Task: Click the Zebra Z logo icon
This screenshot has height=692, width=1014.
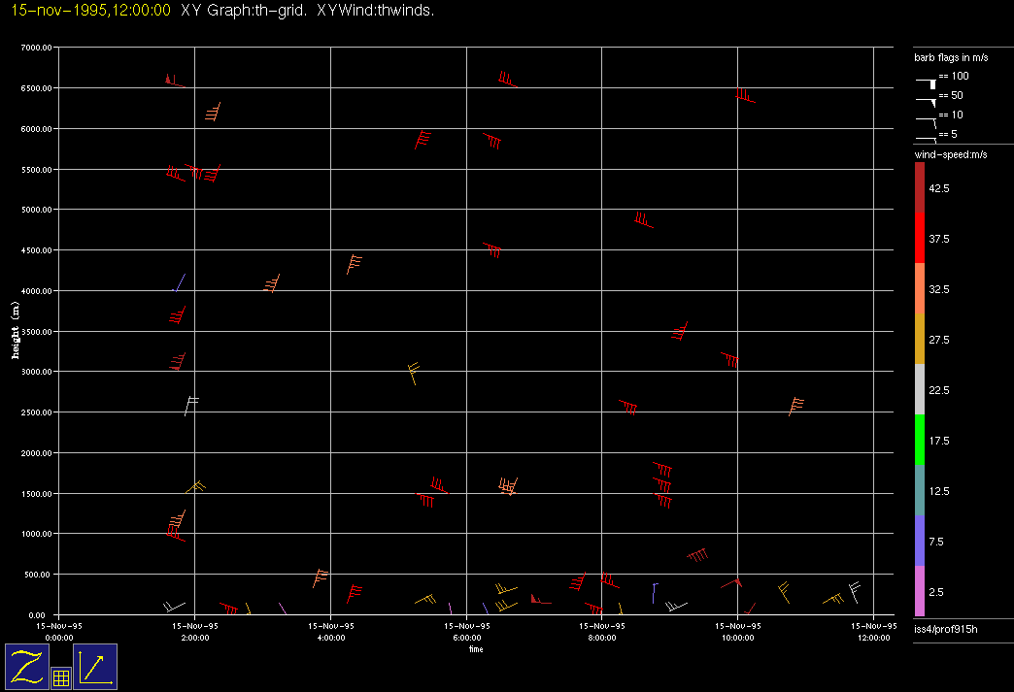Action: (x=27, y=666)
